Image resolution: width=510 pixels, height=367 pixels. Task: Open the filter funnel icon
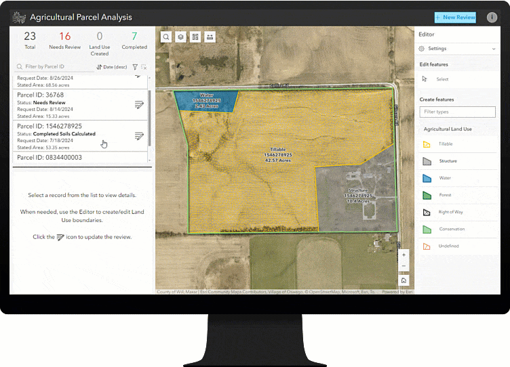pos(135,67)
